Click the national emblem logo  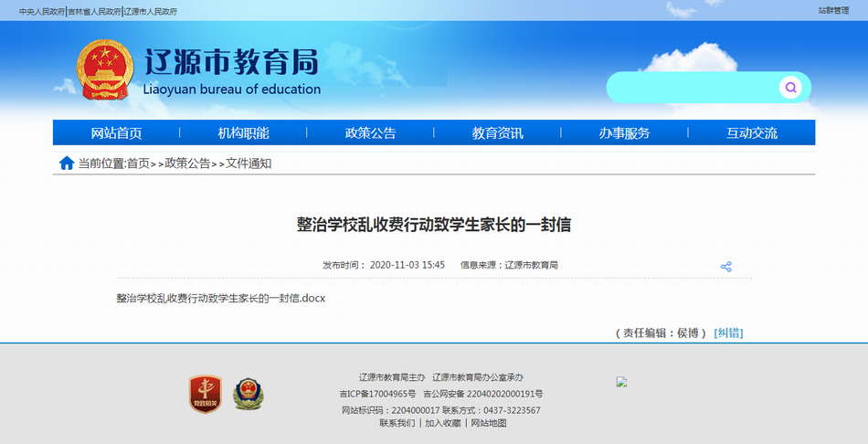[x=105, y=70]
